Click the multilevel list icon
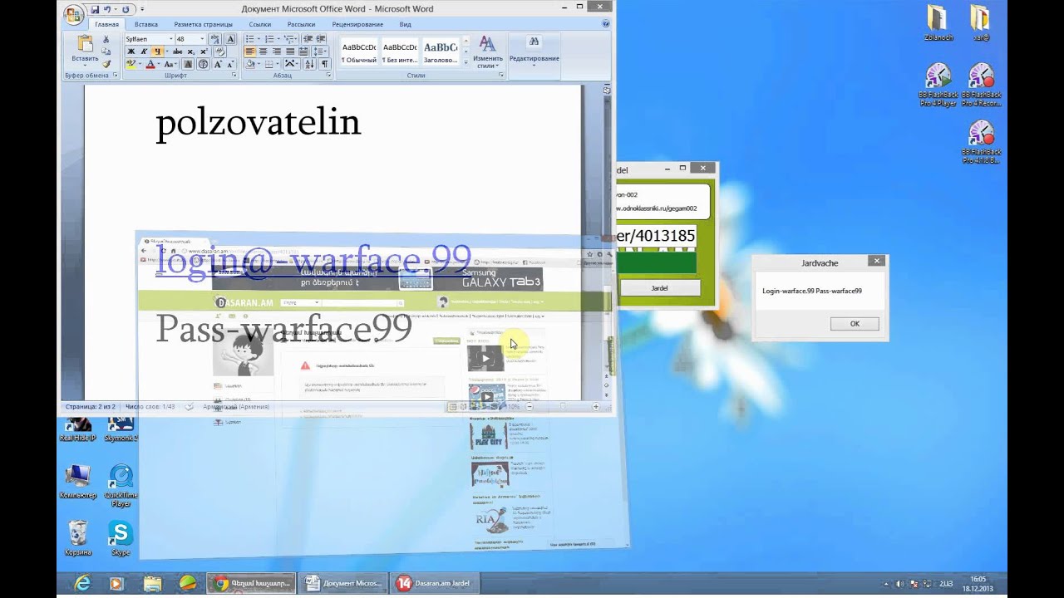1064x598 pixels. [x=291, y=39]
